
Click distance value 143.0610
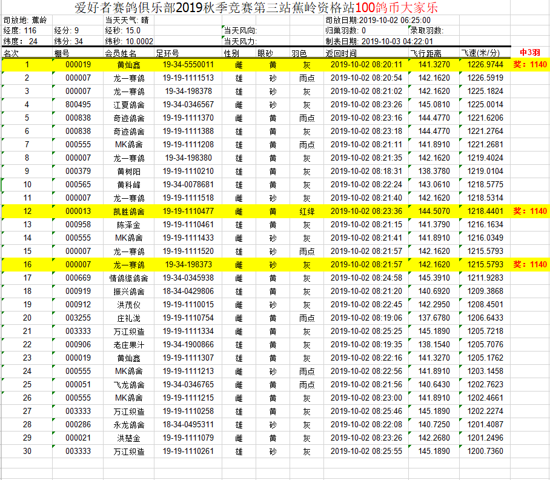tap(434, 185)
